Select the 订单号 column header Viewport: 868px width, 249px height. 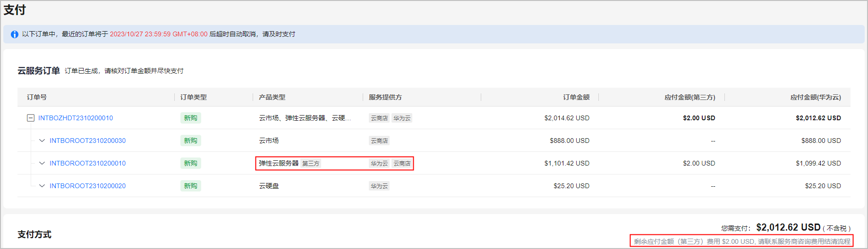[37, 97]
